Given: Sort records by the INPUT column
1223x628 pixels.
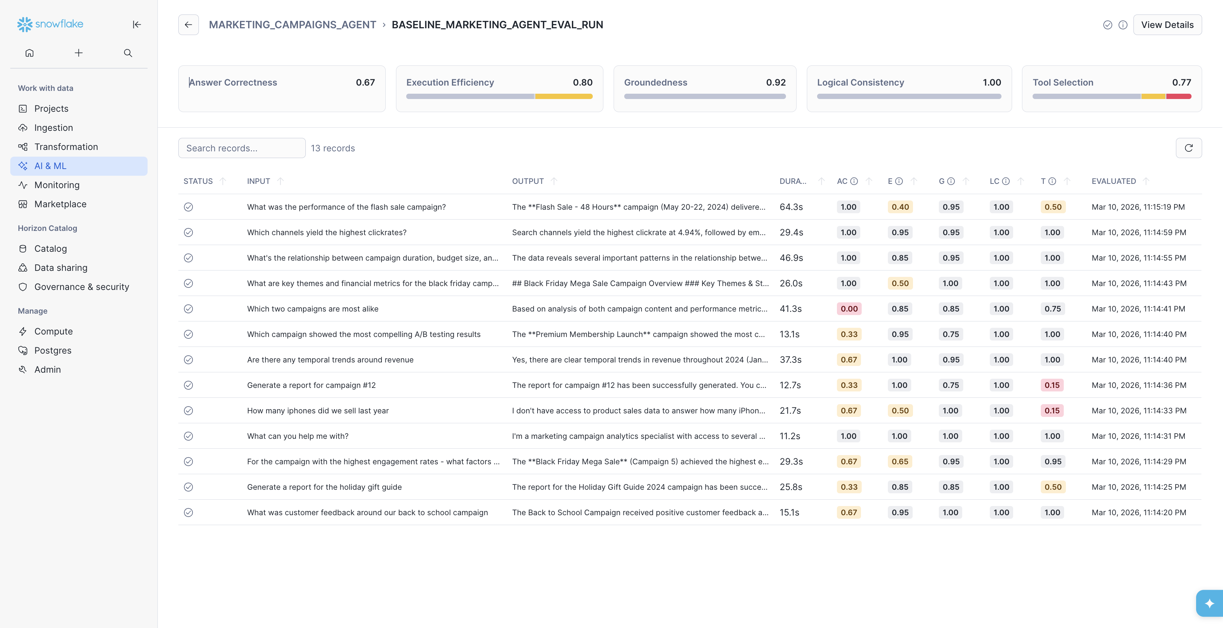Looking at the screenshot, I should click(281, 181).
